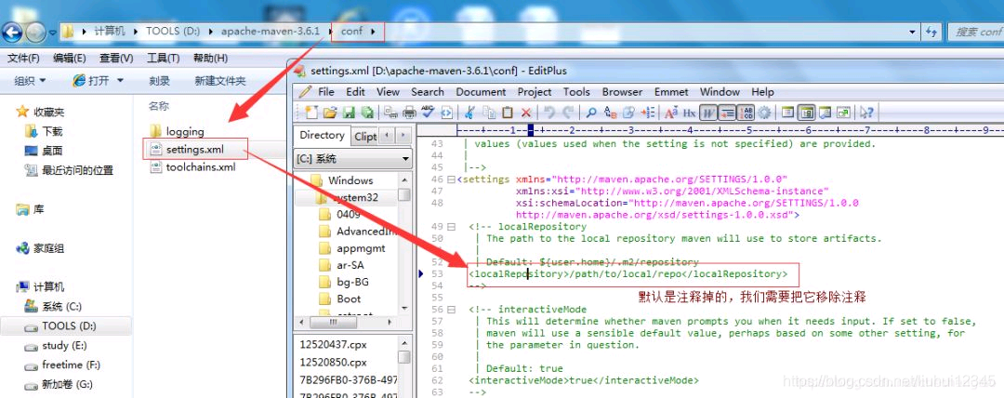Select the system32 folder in directory tree
Screen dimensions: 1004x398
[354, 197]
